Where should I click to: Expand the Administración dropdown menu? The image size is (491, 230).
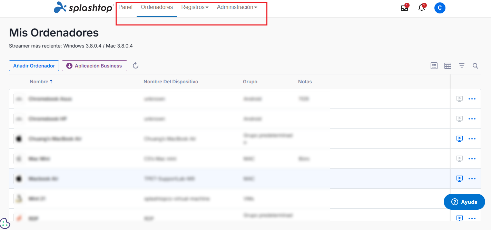[237, 7]
